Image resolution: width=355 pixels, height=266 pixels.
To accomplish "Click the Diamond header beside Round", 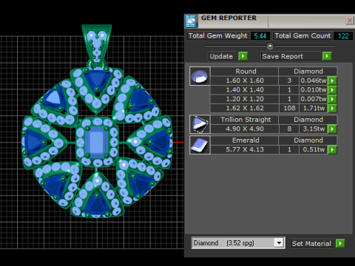I will (308, 72).
